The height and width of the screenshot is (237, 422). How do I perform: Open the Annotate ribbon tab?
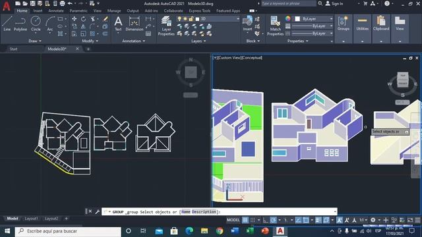[56, 11]
